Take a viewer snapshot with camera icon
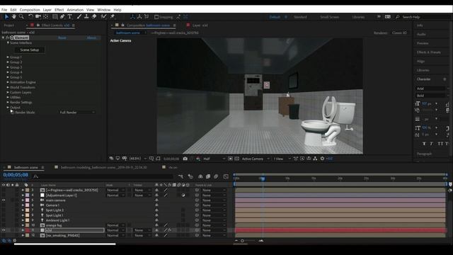The width and height of the screenshot is (453, 255). click(185, 159)
